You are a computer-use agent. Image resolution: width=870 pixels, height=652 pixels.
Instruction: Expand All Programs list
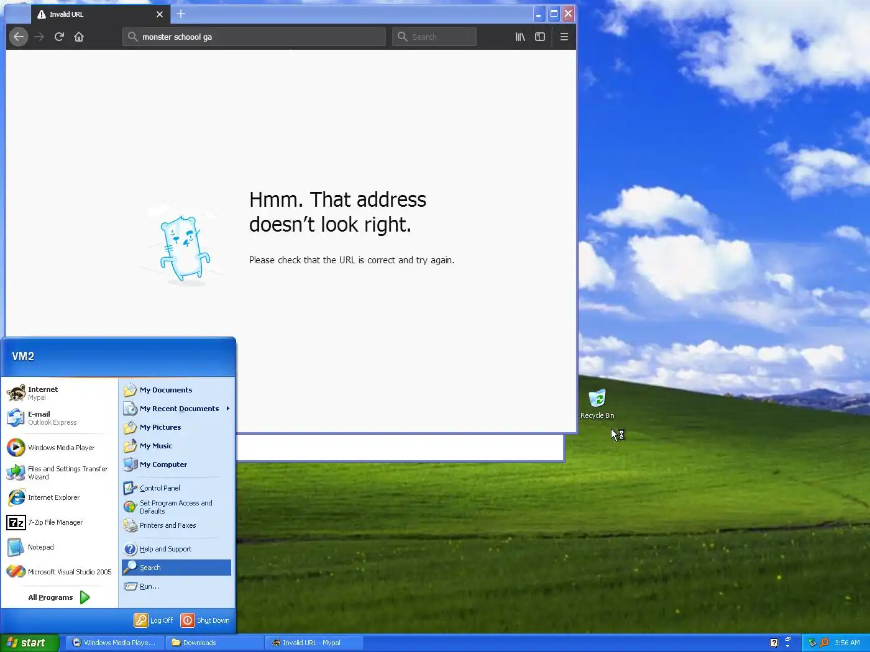point(60,597)
